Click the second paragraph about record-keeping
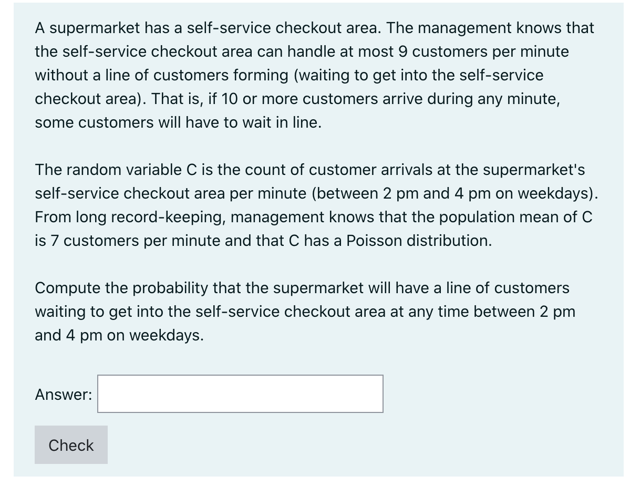630x486 pixels. pos(315,205)
